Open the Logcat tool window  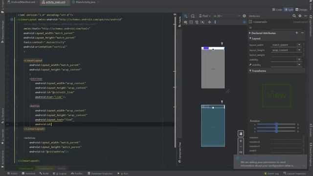coord(60,174)
